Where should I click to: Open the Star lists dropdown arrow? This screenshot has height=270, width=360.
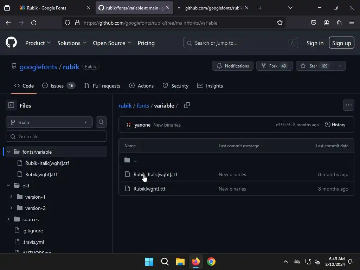pos(340,66)
